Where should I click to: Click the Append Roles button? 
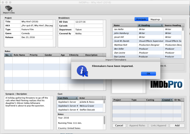coord(137,126)
